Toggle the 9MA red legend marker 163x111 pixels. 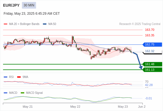click(x=19, y=77)
